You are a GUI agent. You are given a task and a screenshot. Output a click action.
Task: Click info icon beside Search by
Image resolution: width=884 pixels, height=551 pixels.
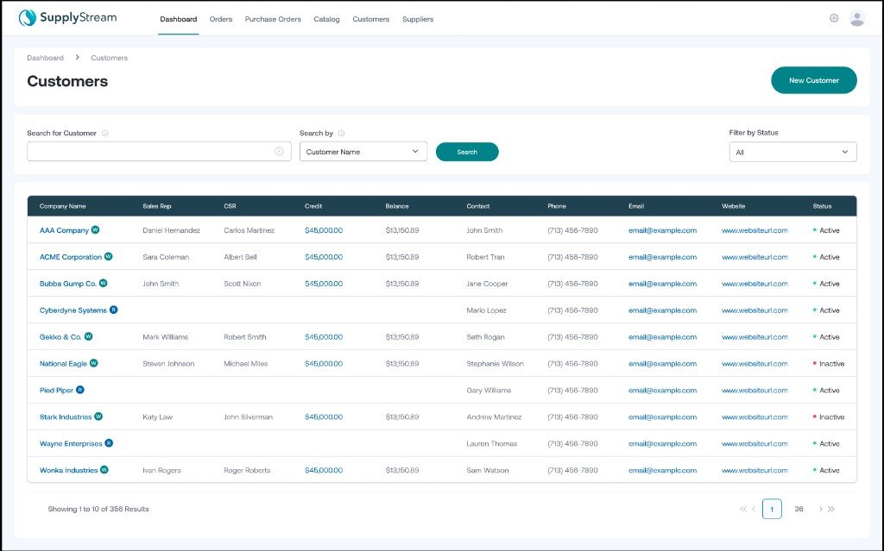pyautogui.click(x=341, y=134)
